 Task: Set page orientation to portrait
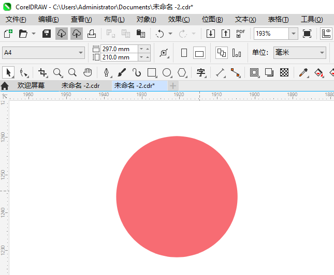pos(184,53)
